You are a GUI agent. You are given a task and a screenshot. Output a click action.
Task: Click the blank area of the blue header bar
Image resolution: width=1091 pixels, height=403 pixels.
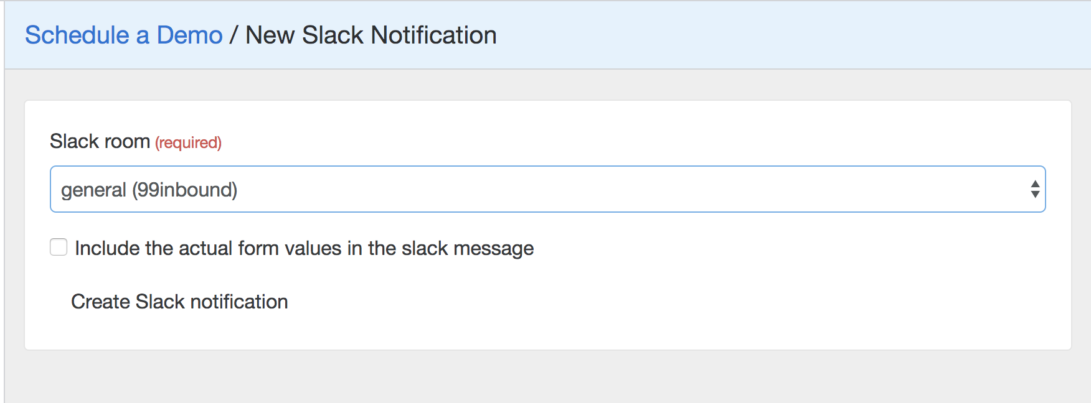pyautogui.click(x=778, y=35)
